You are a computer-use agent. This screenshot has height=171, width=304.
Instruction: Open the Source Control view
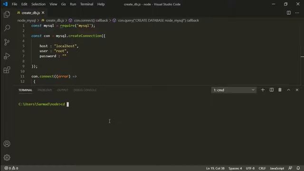7,42
